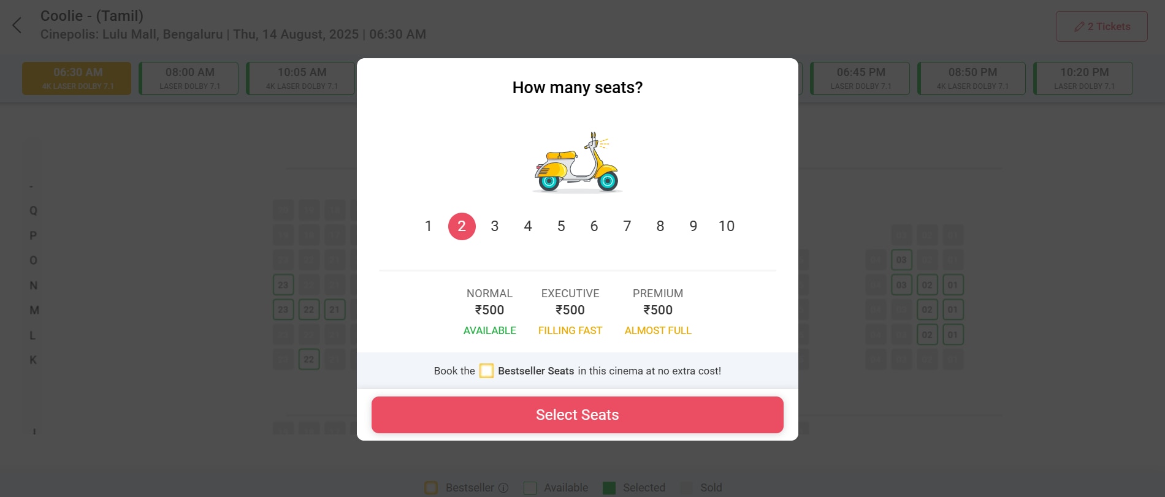Screen dimensions: 1165x497
Task: Switch to 10:05 AM showtime
Action: tap(301, 78)
